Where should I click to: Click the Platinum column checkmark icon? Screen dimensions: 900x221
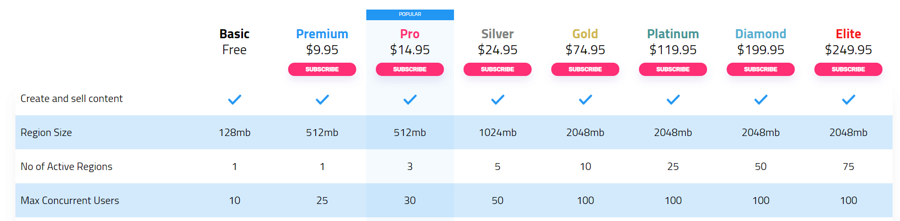(x=673, y=99)
